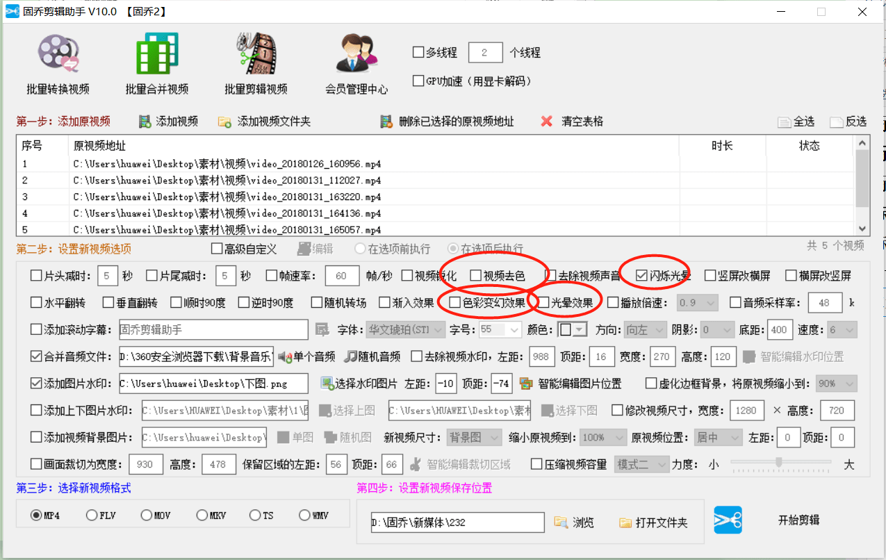Click 添加视频 icon to add videos
The height and width of the screenshot is (560, 886).
145,122
